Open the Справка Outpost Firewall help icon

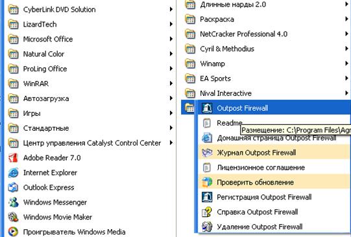207,212
